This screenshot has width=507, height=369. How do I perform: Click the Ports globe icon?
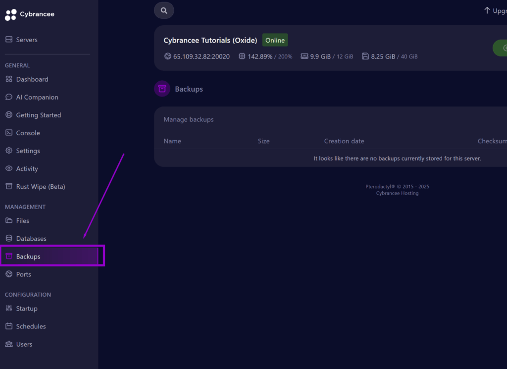[9, 274]
